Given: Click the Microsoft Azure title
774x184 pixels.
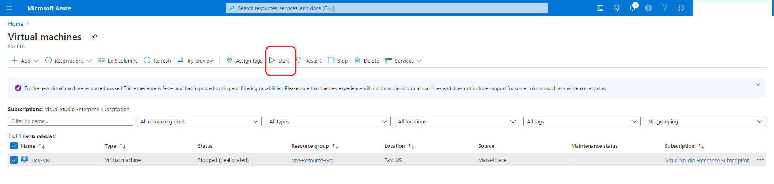Looking at the screenshot, I should click(49, 8).
